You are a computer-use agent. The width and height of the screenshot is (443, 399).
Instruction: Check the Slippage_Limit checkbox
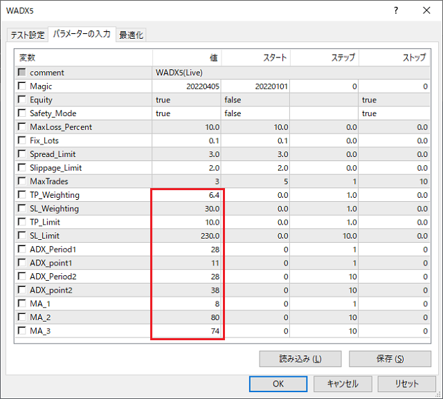(x=21, y=167)
